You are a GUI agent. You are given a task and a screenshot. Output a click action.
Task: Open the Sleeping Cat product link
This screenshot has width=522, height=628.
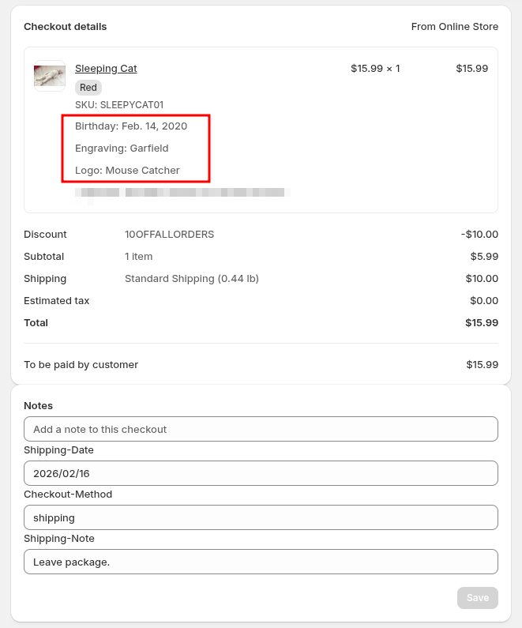coord(106,69)
